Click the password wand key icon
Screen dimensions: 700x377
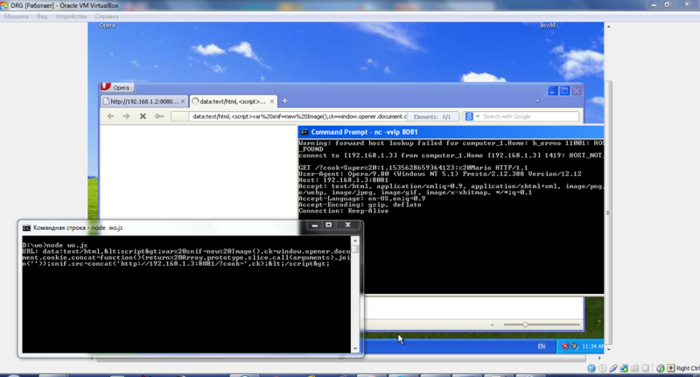(159, 116)
